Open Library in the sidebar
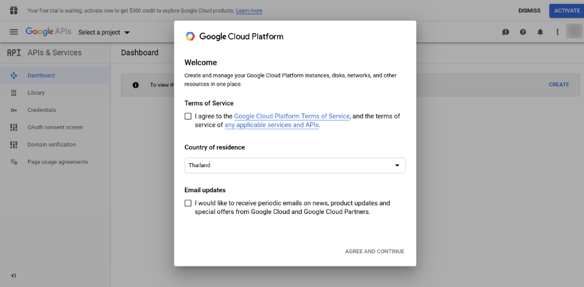Screen dimensions: 584x287 pos(36,92)
